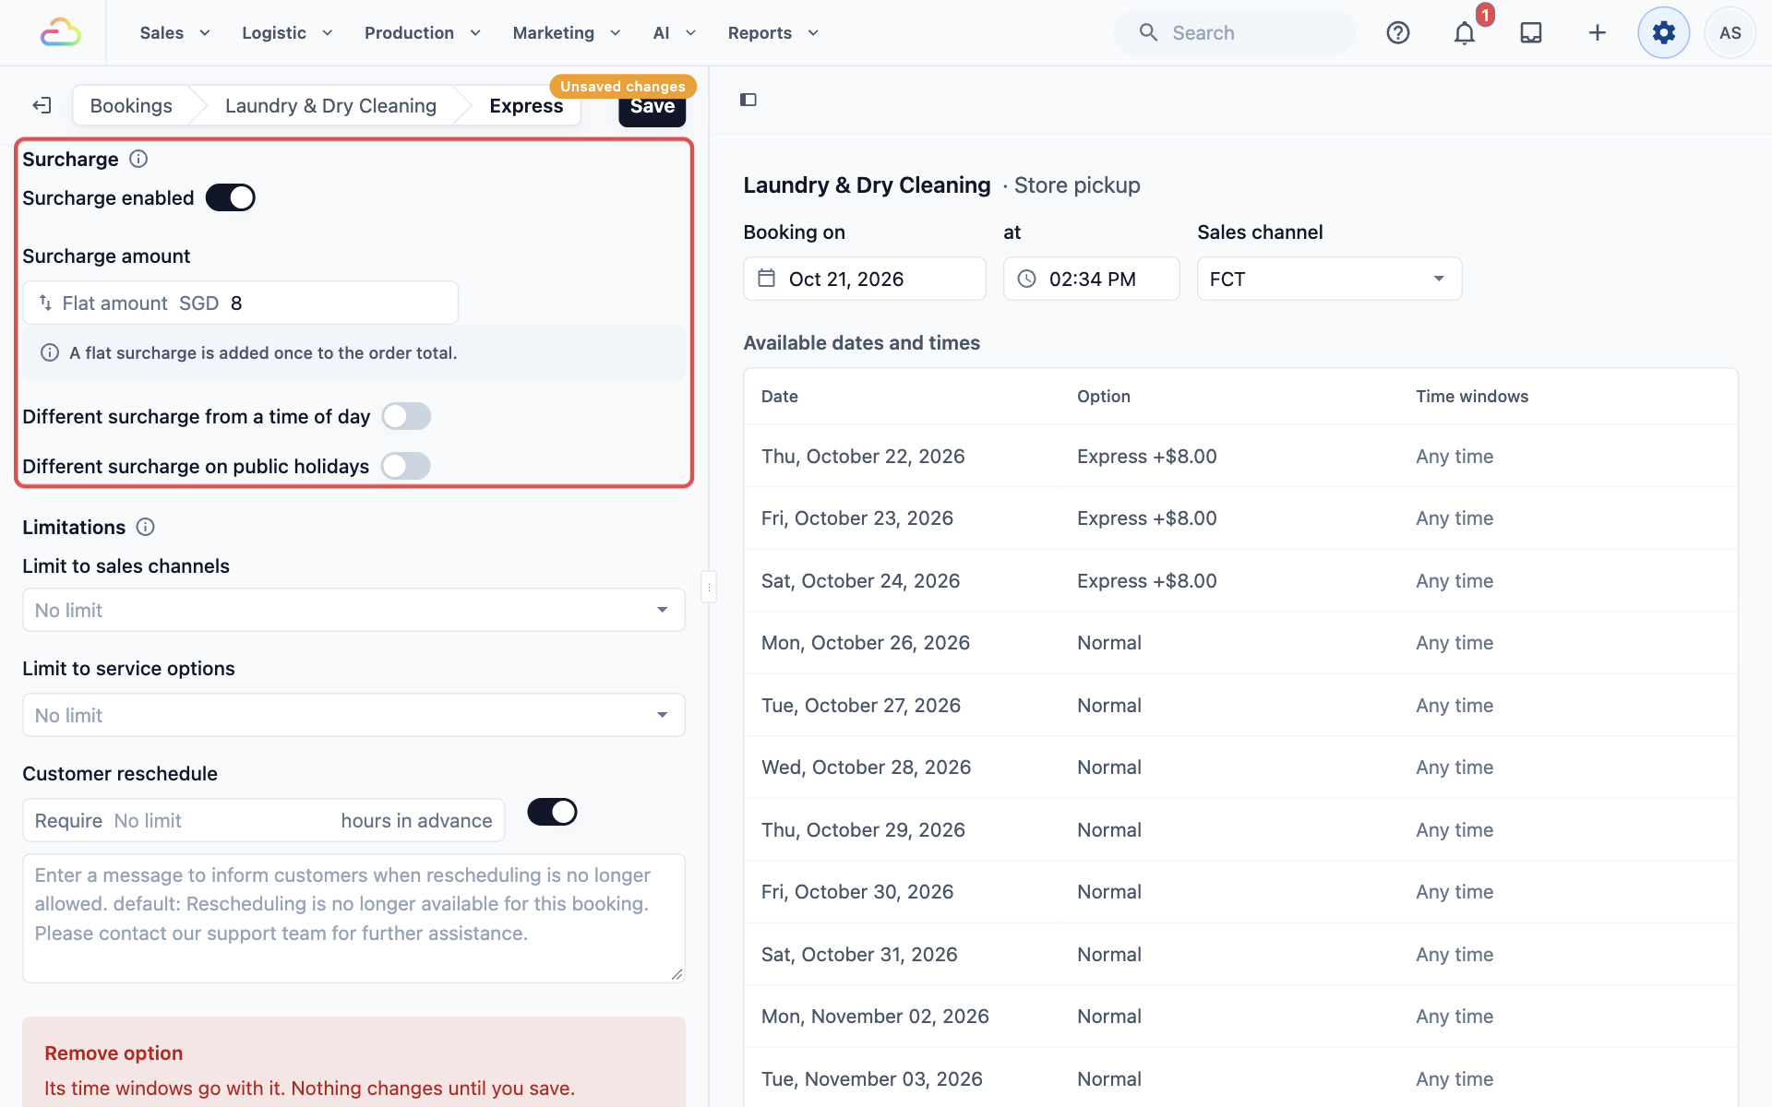Open the Marketing menu

(567, 32)
